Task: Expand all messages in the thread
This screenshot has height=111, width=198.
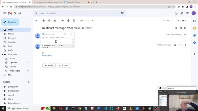Action: (x=176, y=28)
